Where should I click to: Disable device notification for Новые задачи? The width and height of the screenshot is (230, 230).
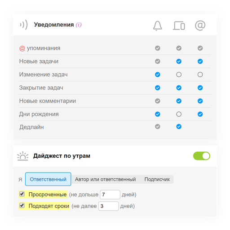179,61
